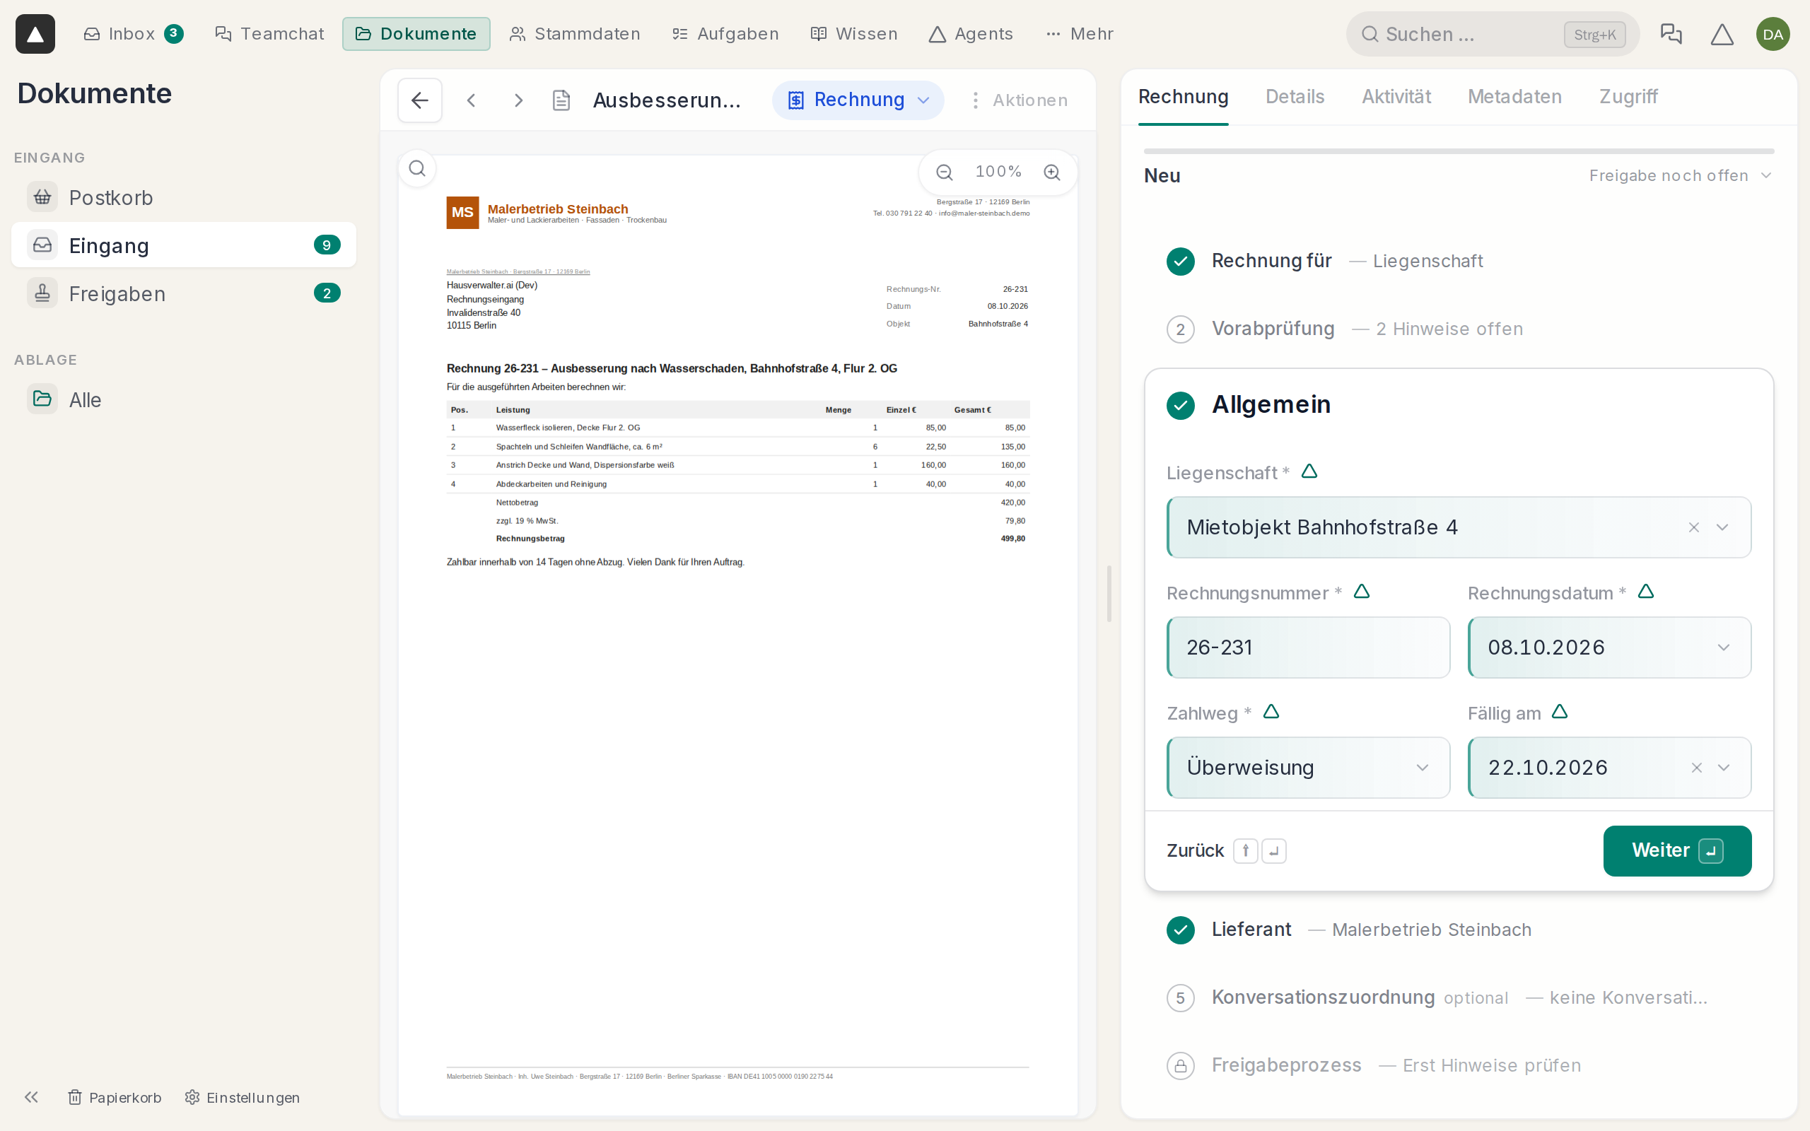Click the Suchen search field
The width and height of the screenshot is (1810, 1131).
tap(1492, 34)
